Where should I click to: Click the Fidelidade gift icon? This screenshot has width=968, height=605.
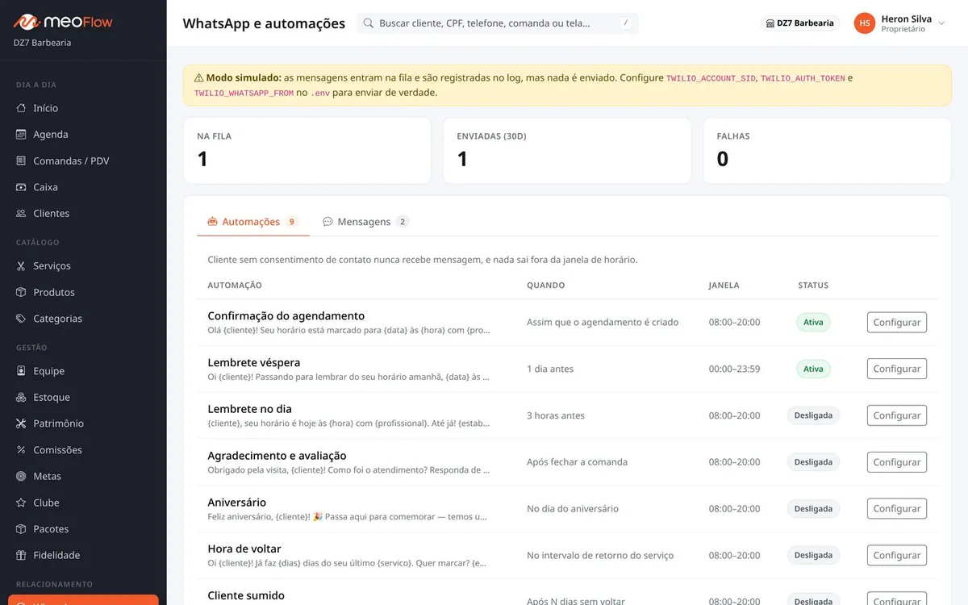tap(21, 556)
